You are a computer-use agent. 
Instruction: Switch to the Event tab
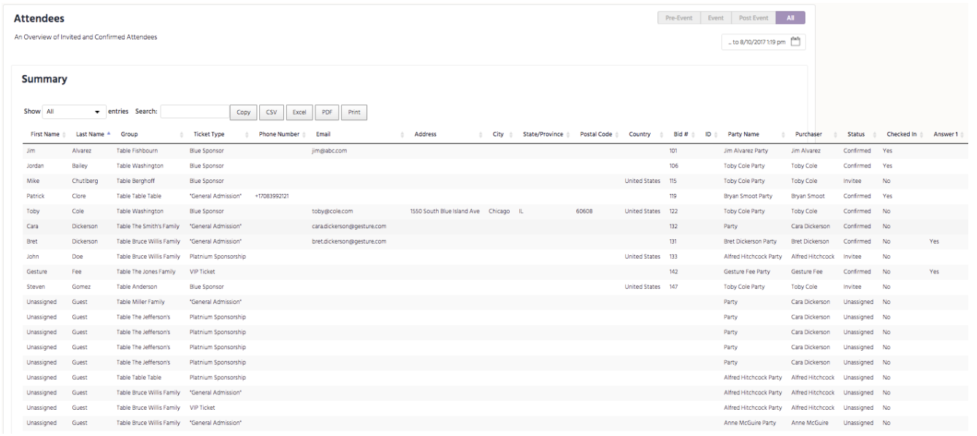pyautogui.click(x=715, y=18)
